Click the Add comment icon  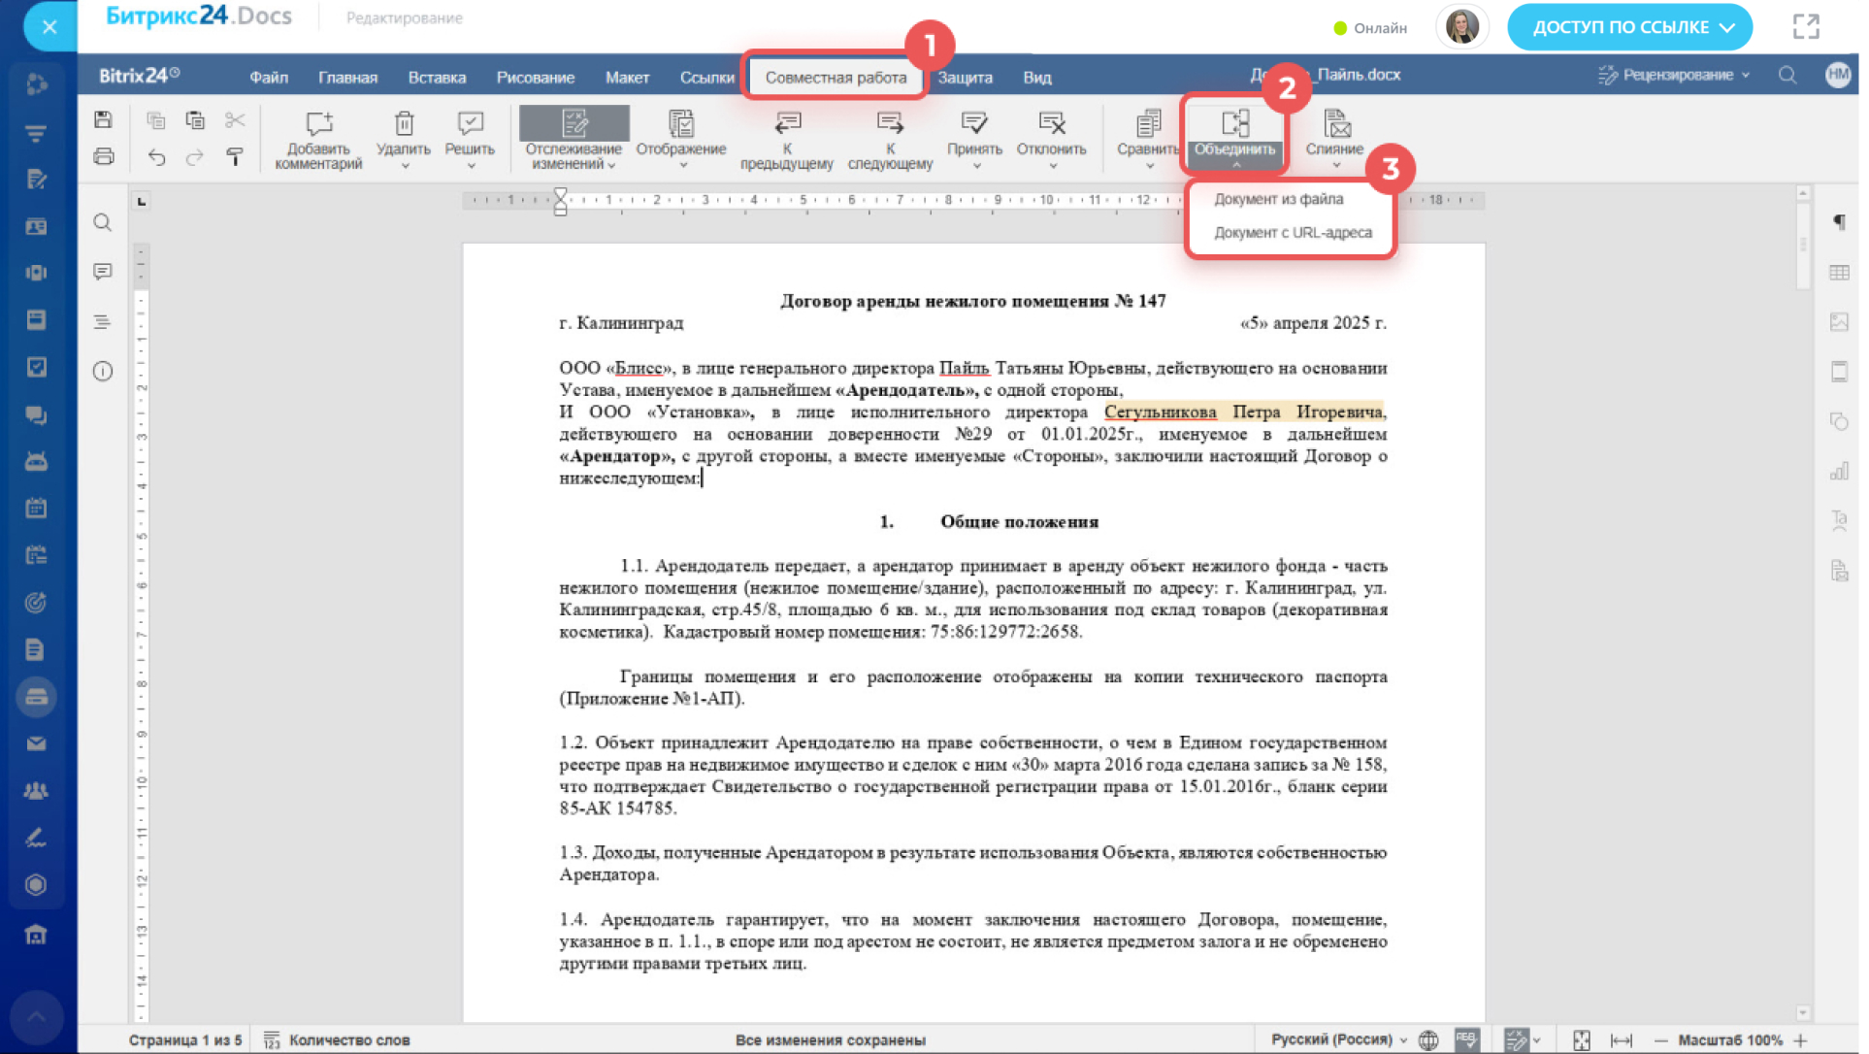pyautogui.click(x=318, y=124)
